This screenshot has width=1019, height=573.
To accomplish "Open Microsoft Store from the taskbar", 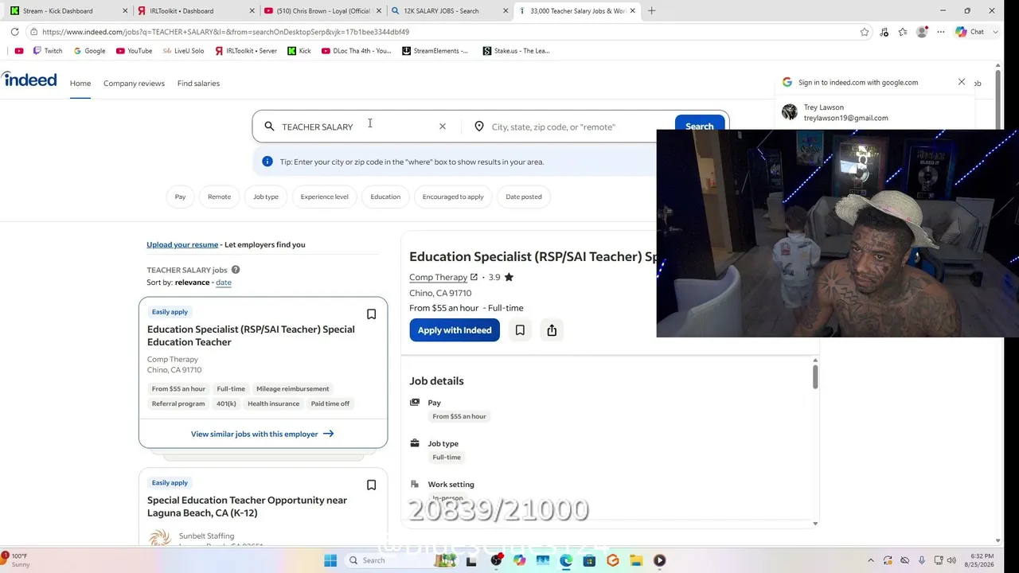I will tap(589, 560).
